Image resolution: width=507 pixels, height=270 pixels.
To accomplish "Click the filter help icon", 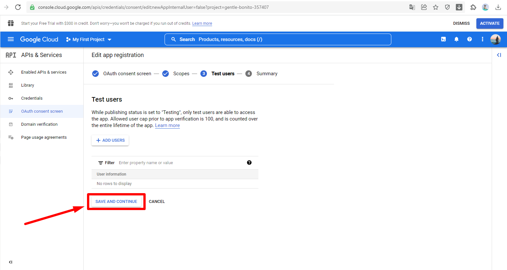I will point(249,163).
